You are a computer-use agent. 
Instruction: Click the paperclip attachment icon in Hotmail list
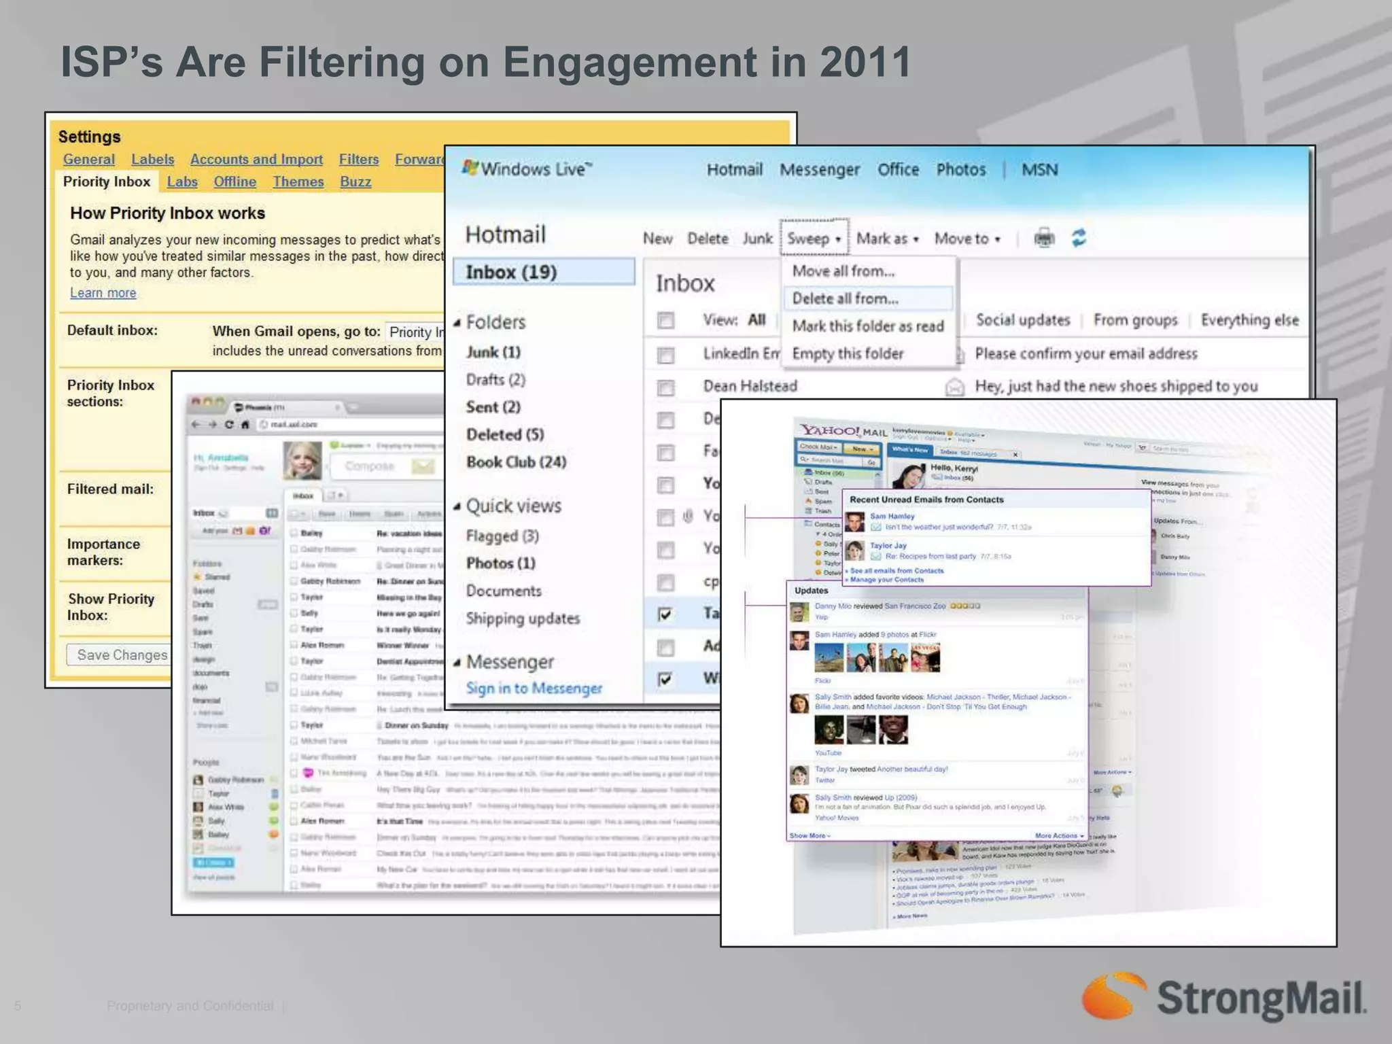coord(687,517)
